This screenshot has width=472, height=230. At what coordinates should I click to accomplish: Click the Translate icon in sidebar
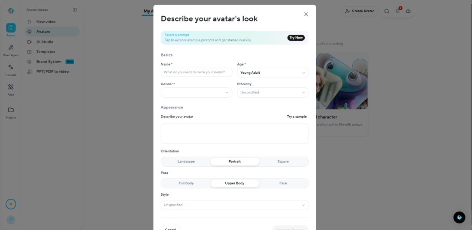click(x=11, y=68)
